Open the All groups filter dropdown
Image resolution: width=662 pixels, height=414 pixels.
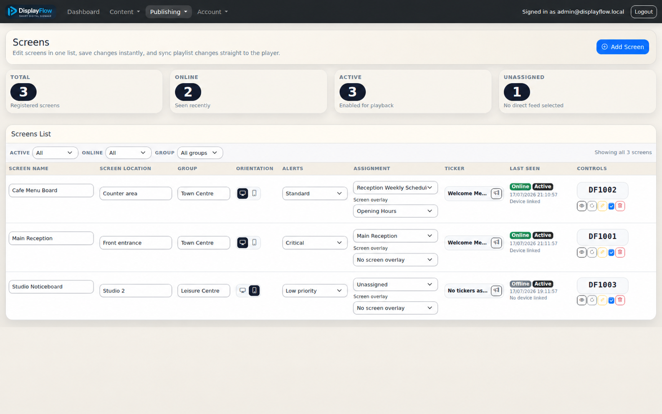pyautogui.click(x=200, y=153)
